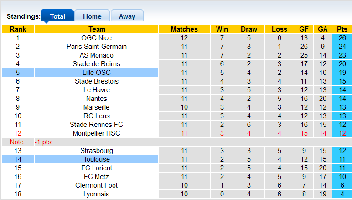Click the Matches column header

point(184,29)
